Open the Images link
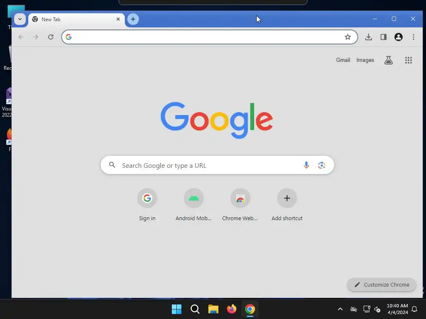The image size is (426, 319). pyautogui.click(x=365, y=60)
